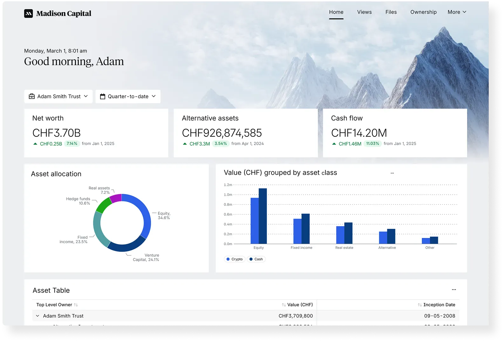Screen dimensions: 504x342
Task: Click the Net worth summary card
Action: 96,133
